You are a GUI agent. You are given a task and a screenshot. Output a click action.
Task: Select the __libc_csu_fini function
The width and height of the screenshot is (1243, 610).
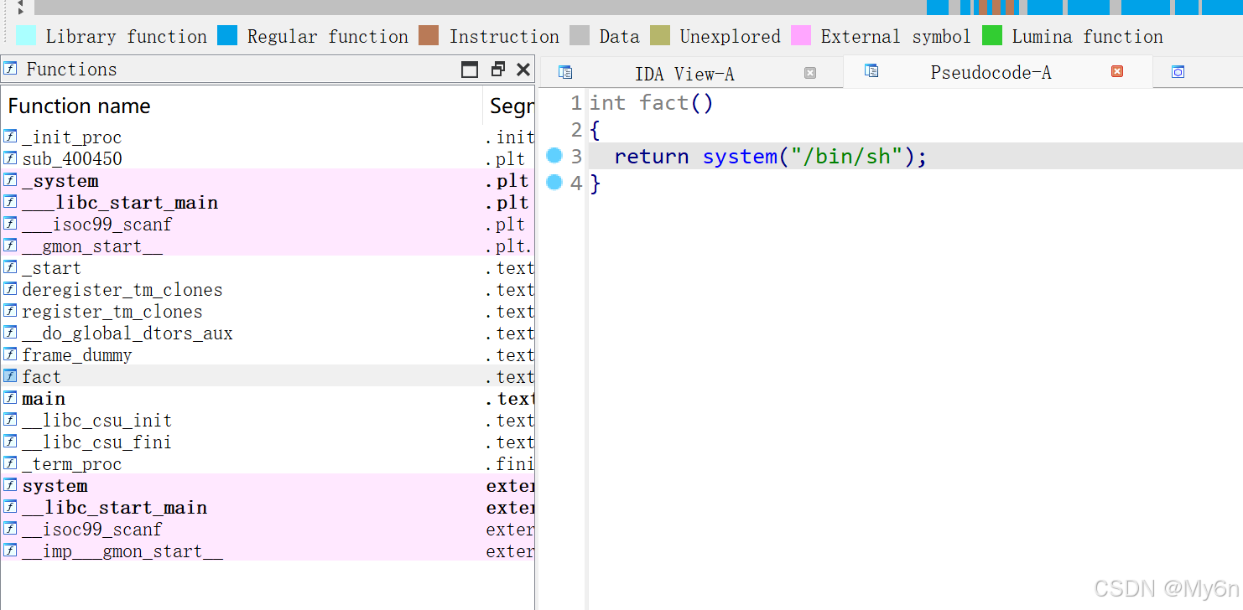pyautogui.click(x=268, y=442)
